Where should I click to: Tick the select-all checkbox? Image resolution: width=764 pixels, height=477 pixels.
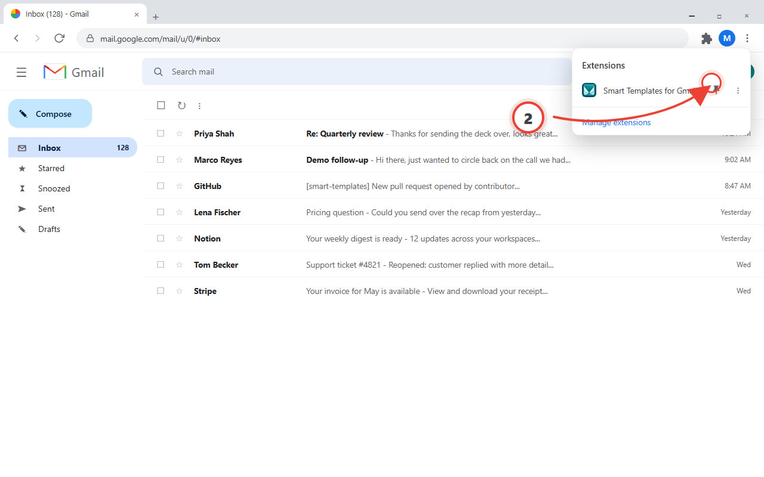pyautogui.click(x=161, y=106)
